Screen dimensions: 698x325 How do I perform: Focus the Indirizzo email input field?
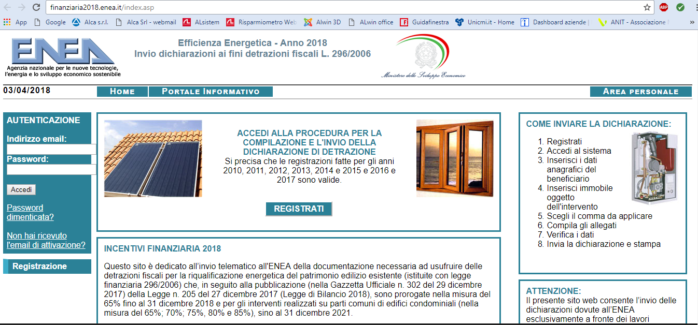pyautogui.click(x=51, y=149)
